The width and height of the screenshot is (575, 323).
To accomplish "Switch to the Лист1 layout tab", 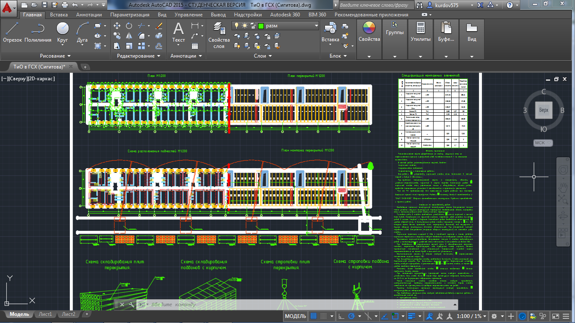I will 45,314.
